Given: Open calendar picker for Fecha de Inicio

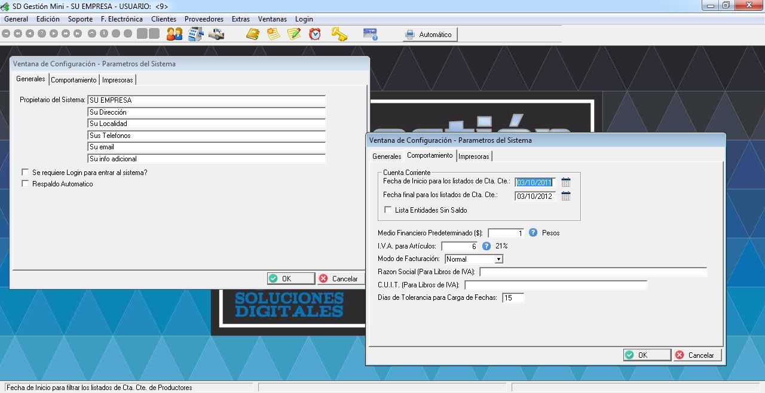Looking at the screenshot, I should (x=566, y=182).
